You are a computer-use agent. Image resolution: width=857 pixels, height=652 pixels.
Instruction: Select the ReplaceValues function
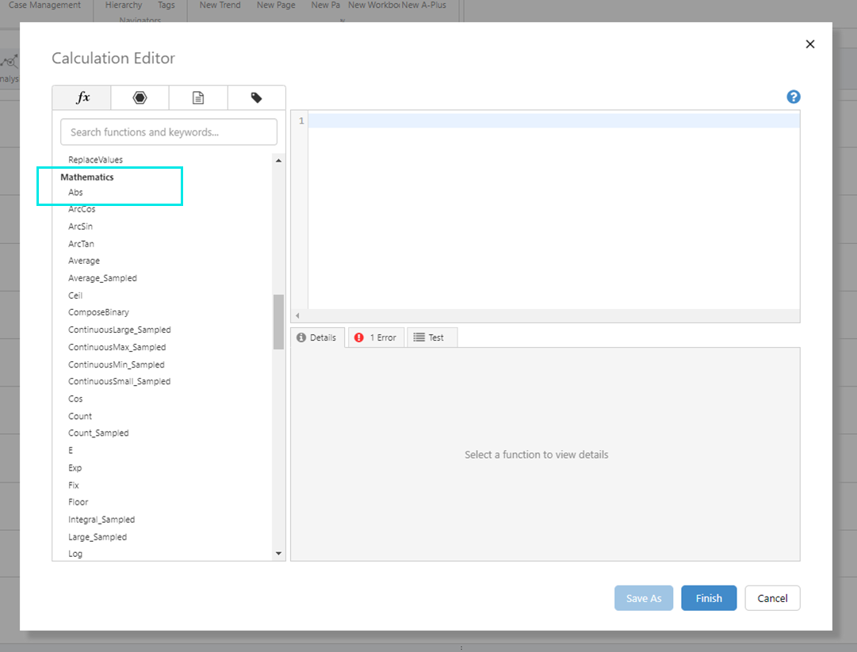click(96, 159)
